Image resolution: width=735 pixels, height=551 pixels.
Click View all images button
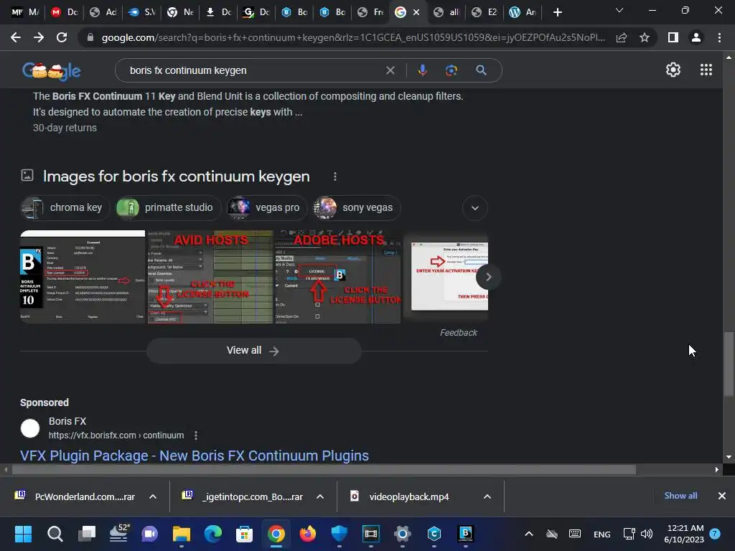click(x=253, y=350)
